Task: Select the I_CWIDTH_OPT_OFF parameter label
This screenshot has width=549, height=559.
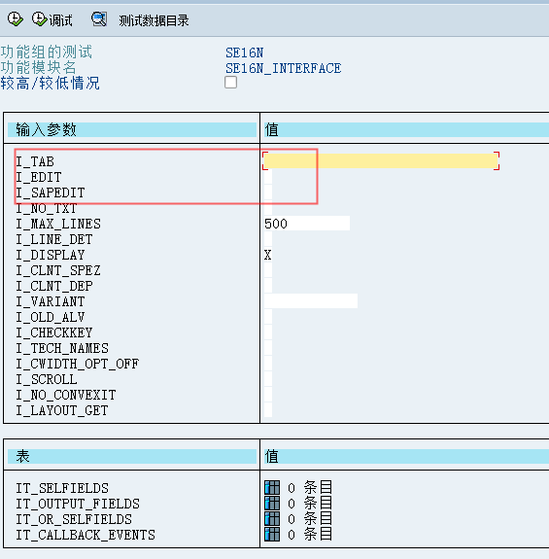Action: coord(78,364)
